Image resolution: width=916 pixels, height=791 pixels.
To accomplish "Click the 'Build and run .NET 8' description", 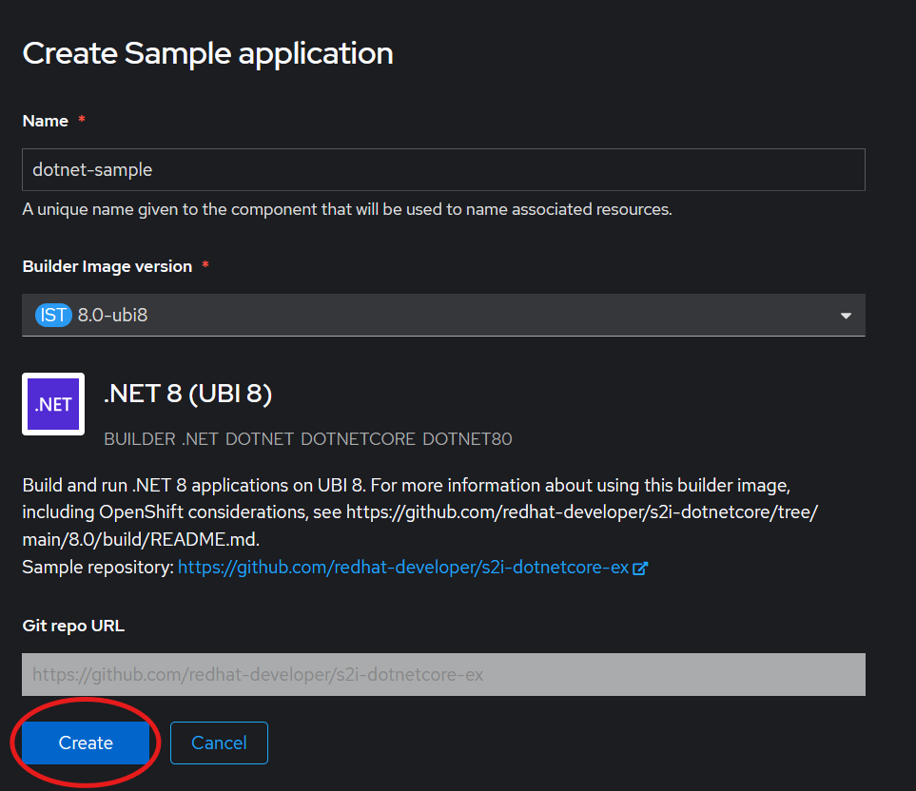I will (x=420, y=511).
